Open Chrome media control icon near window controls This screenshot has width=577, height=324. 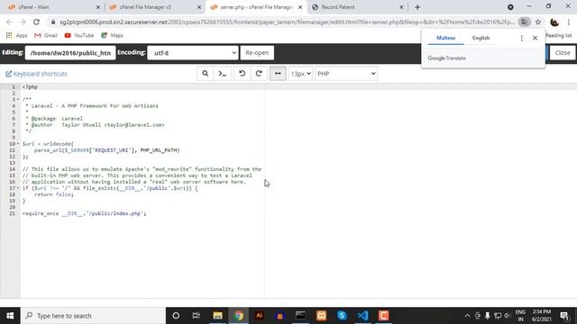[x=510, y=7]
